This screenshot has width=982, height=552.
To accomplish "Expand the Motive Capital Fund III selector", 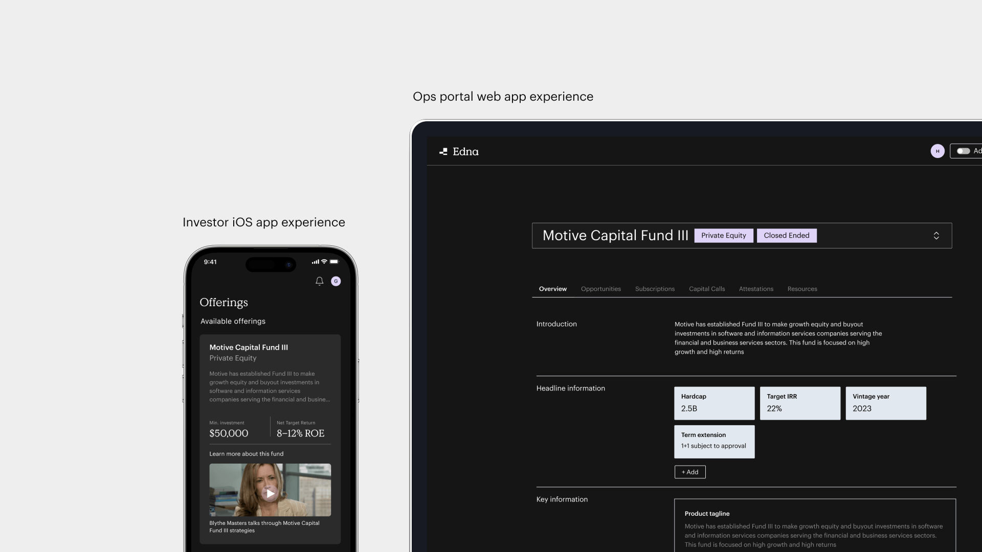I will [936, 236].
